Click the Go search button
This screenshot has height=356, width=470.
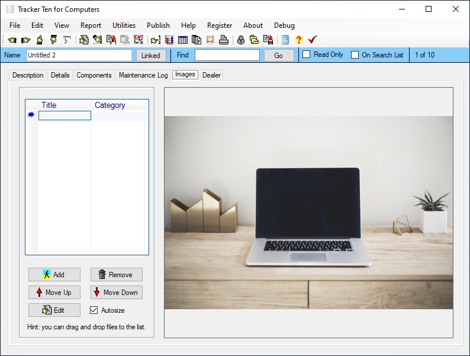tap(278, 56)
